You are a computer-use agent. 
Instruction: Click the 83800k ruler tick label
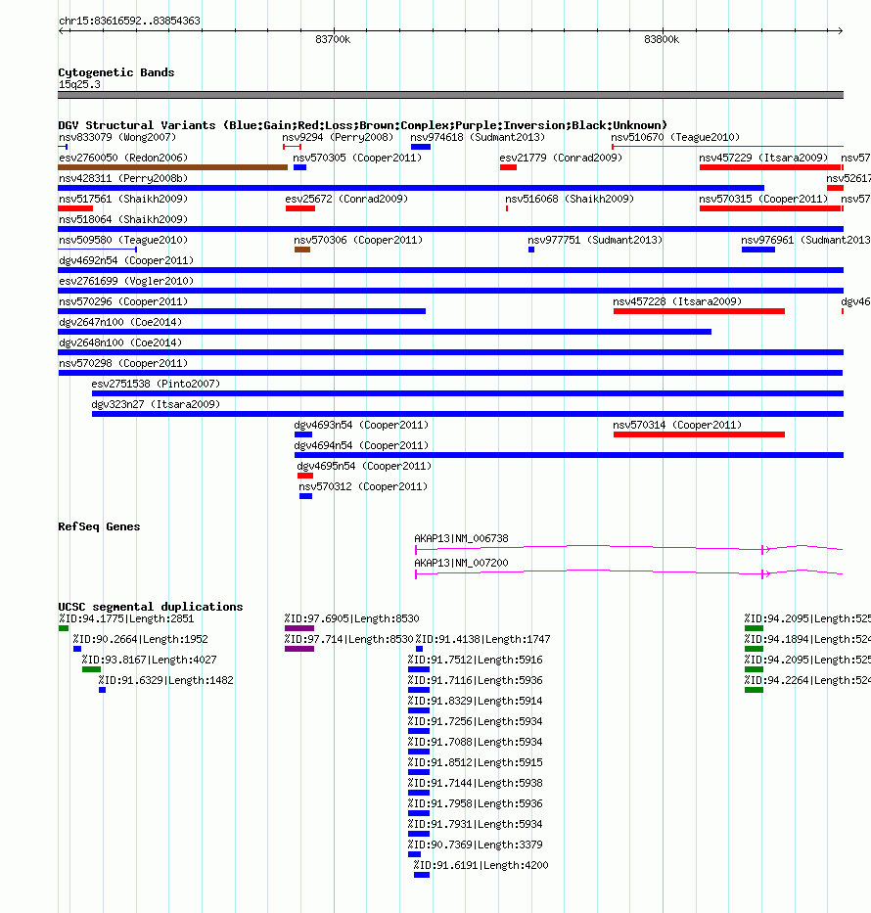662,39
